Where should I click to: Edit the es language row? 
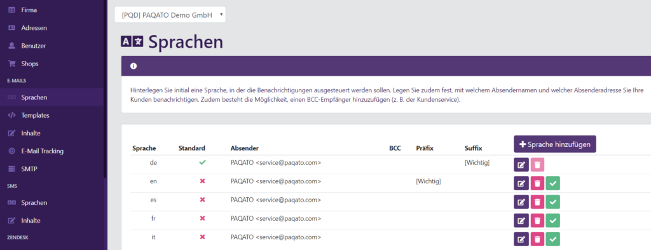[521, 202]
